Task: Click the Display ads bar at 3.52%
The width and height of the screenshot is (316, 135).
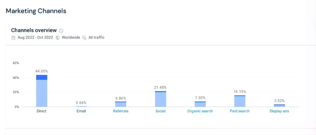Action: pyautogui.click(x=279, y=106)
